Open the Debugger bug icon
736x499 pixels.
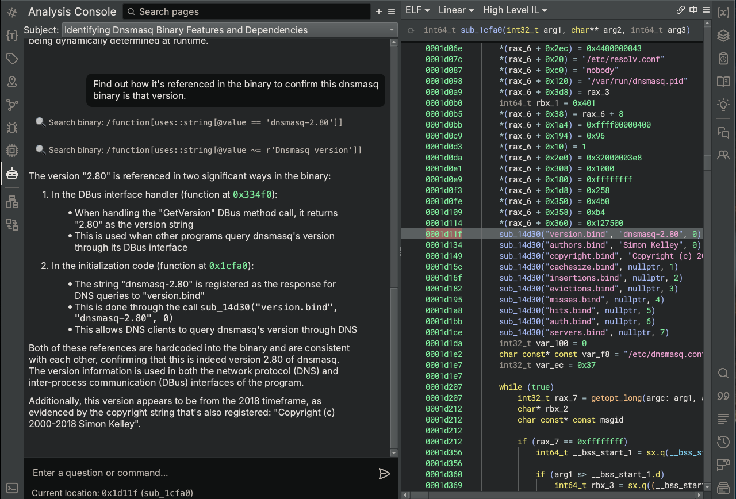[11, 128]
